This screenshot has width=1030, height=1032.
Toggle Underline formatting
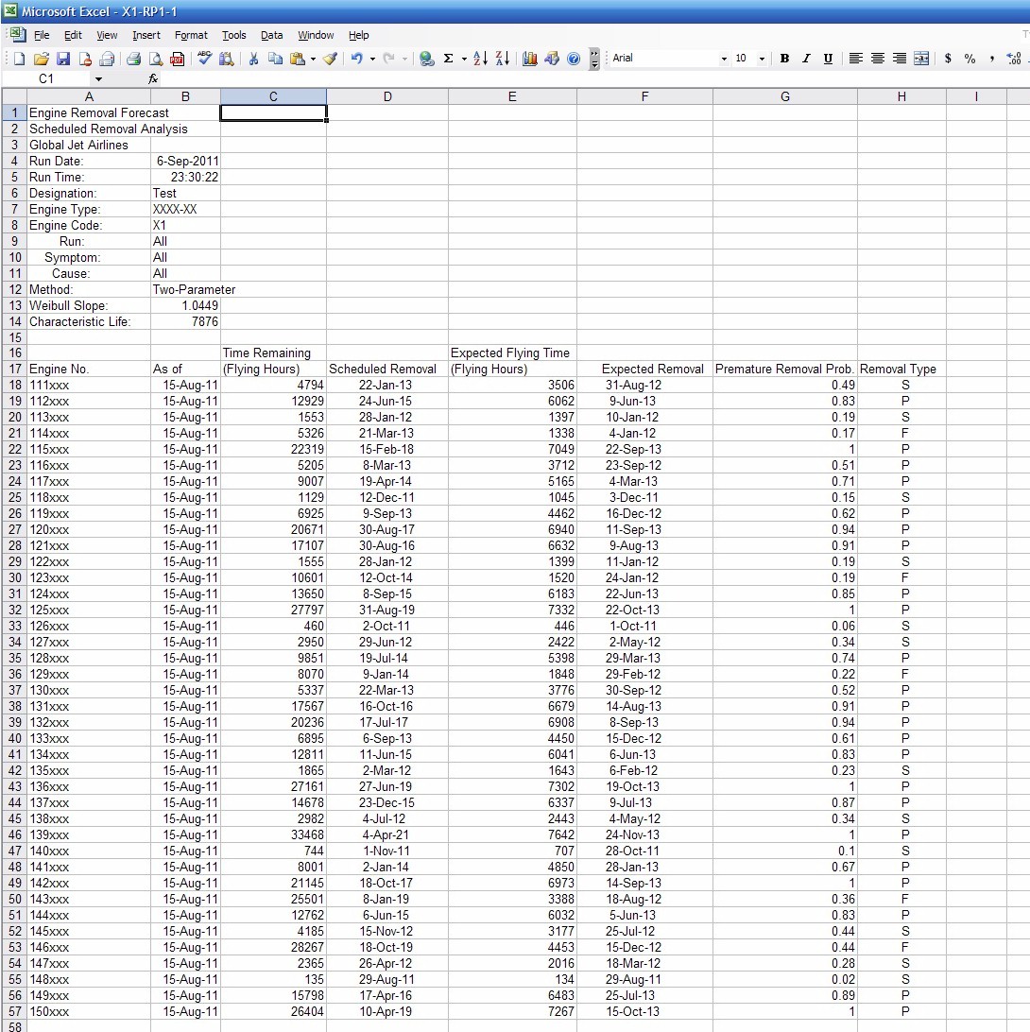[x=828, y=59]
